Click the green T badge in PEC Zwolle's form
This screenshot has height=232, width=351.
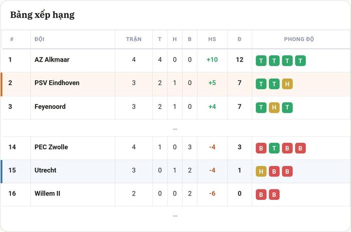(x=274, y=148)
